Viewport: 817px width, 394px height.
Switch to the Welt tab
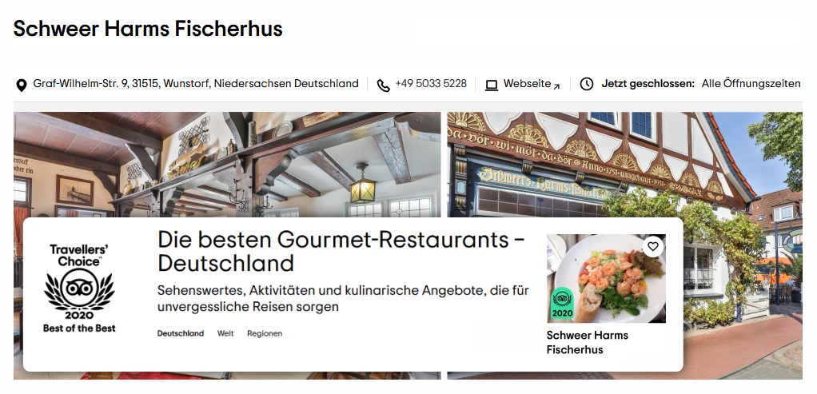click(x=225, y=333)
